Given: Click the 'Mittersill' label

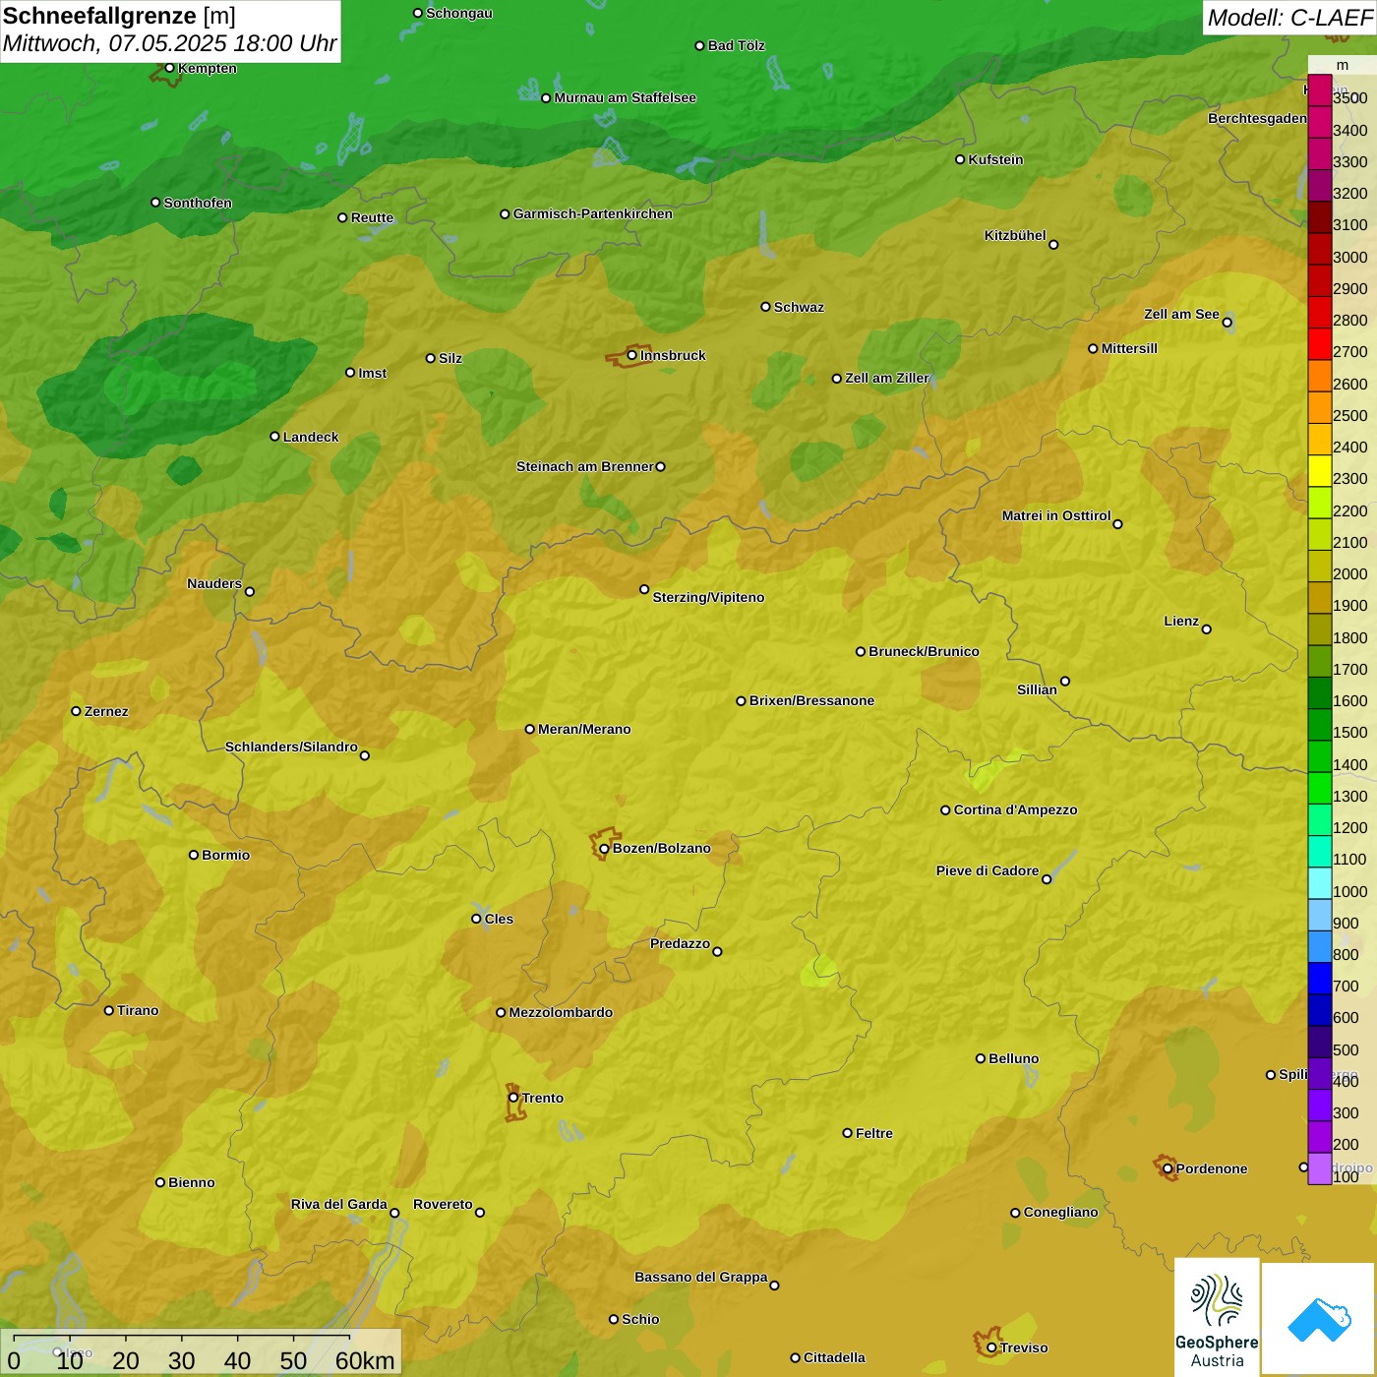Looking at the screenshot, I should [1129, 348].
